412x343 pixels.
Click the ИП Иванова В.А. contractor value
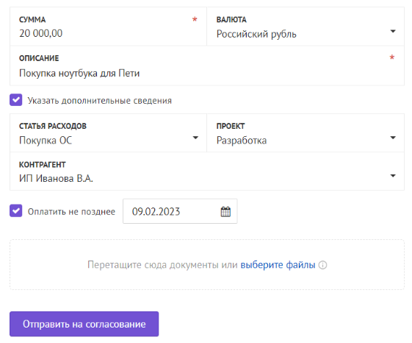56,178
